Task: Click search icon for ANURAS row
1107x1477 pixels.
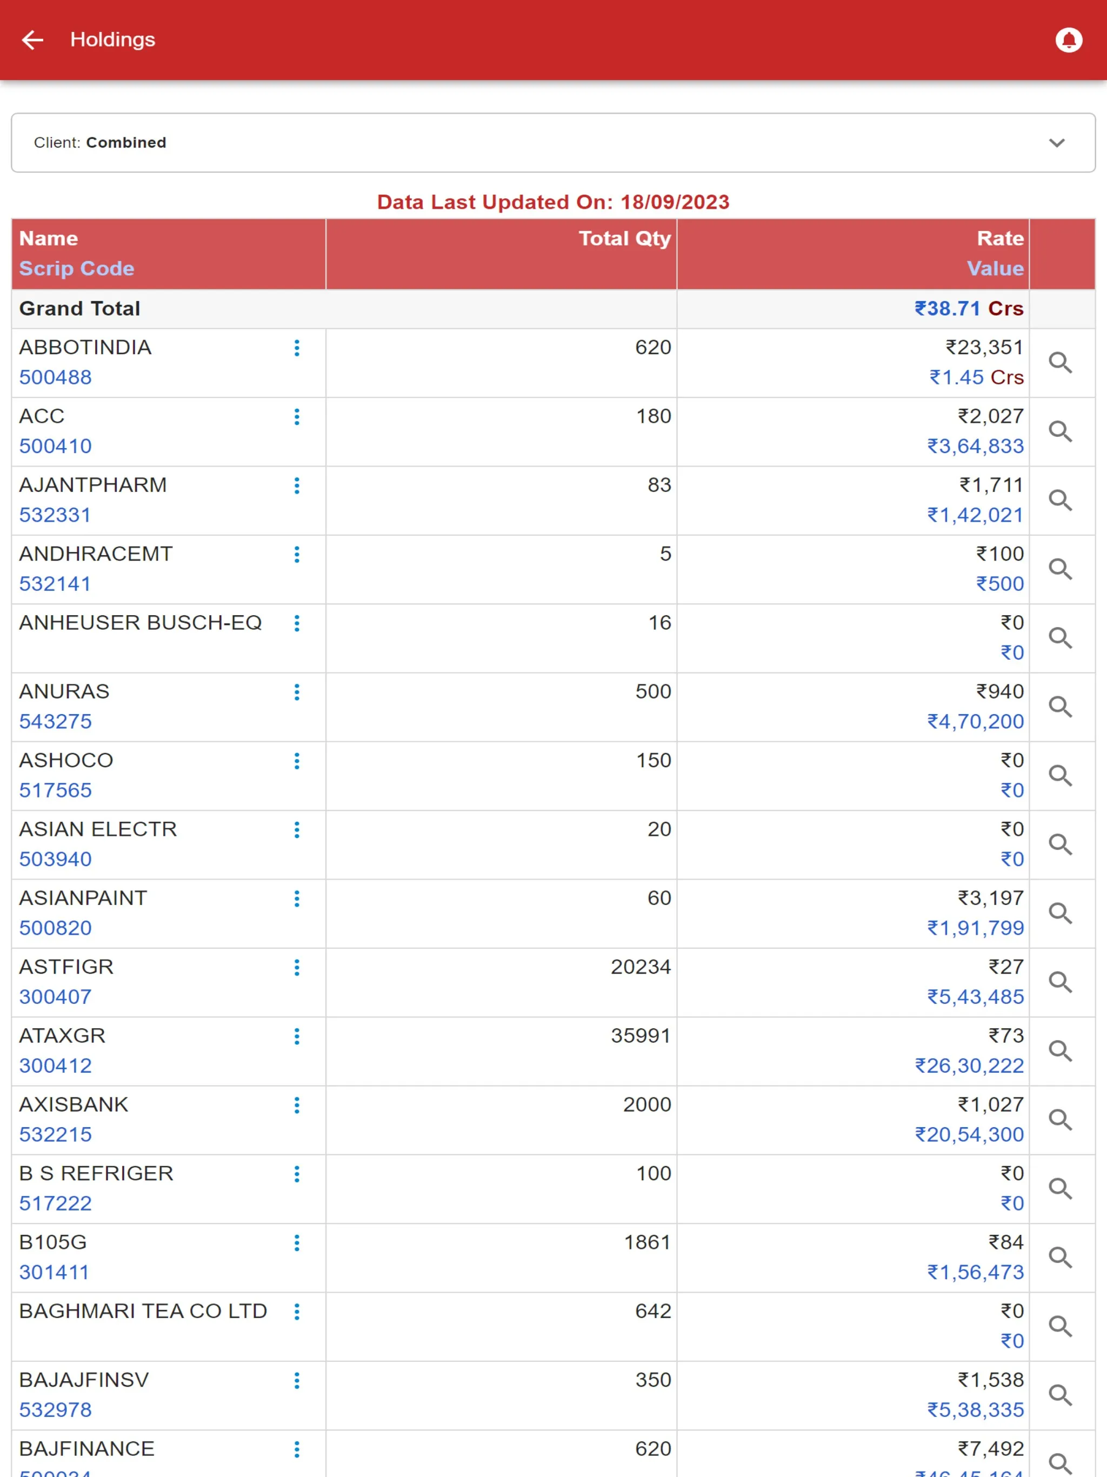Action: [1061, 707]
